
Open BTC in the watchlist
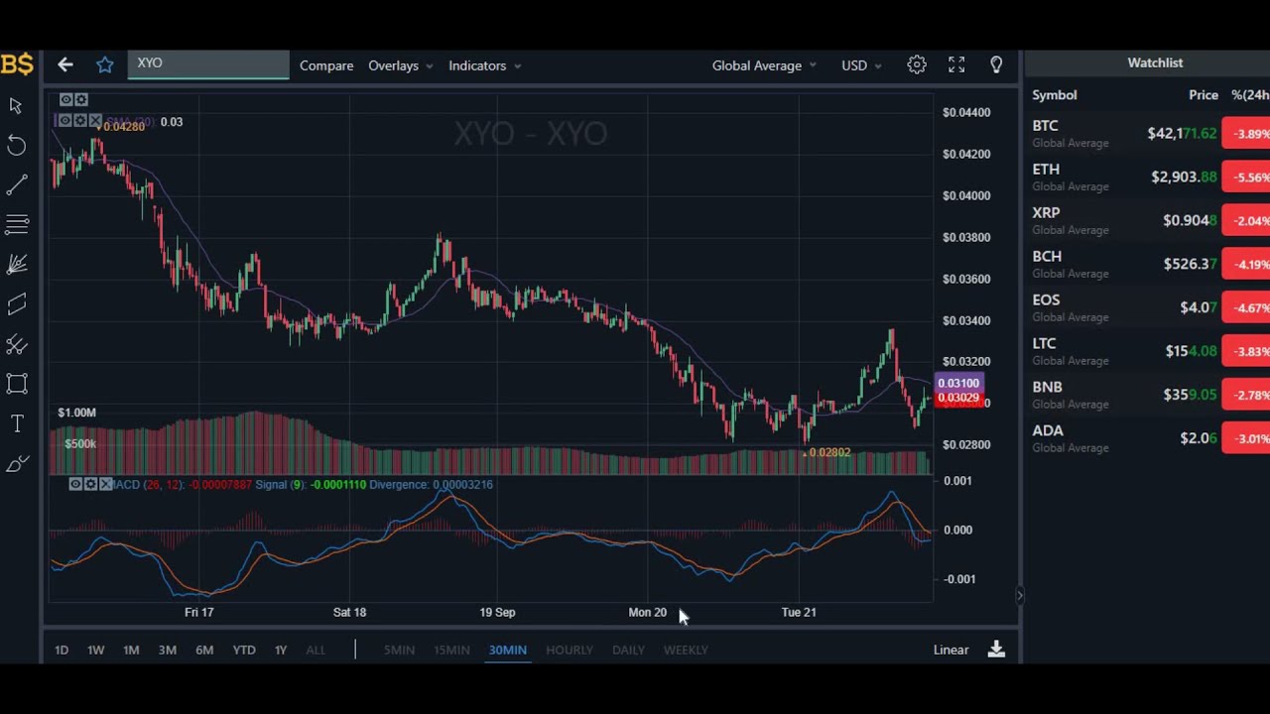[1147, 133]
